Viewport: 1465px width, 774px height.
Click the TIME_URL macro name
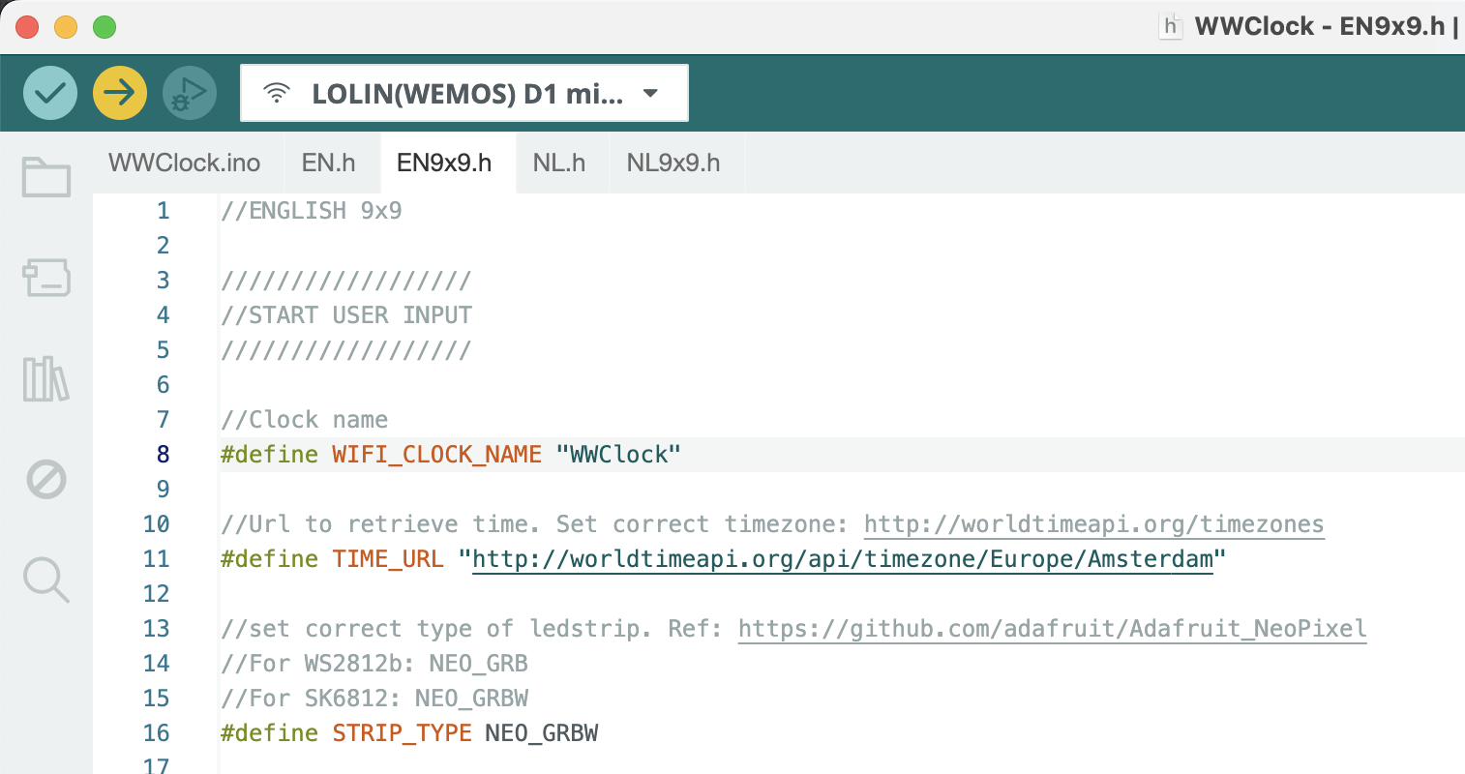coord(388,559)
